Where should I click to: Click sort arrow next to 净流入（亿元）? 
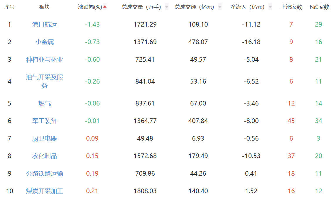(x=270, y=7)
